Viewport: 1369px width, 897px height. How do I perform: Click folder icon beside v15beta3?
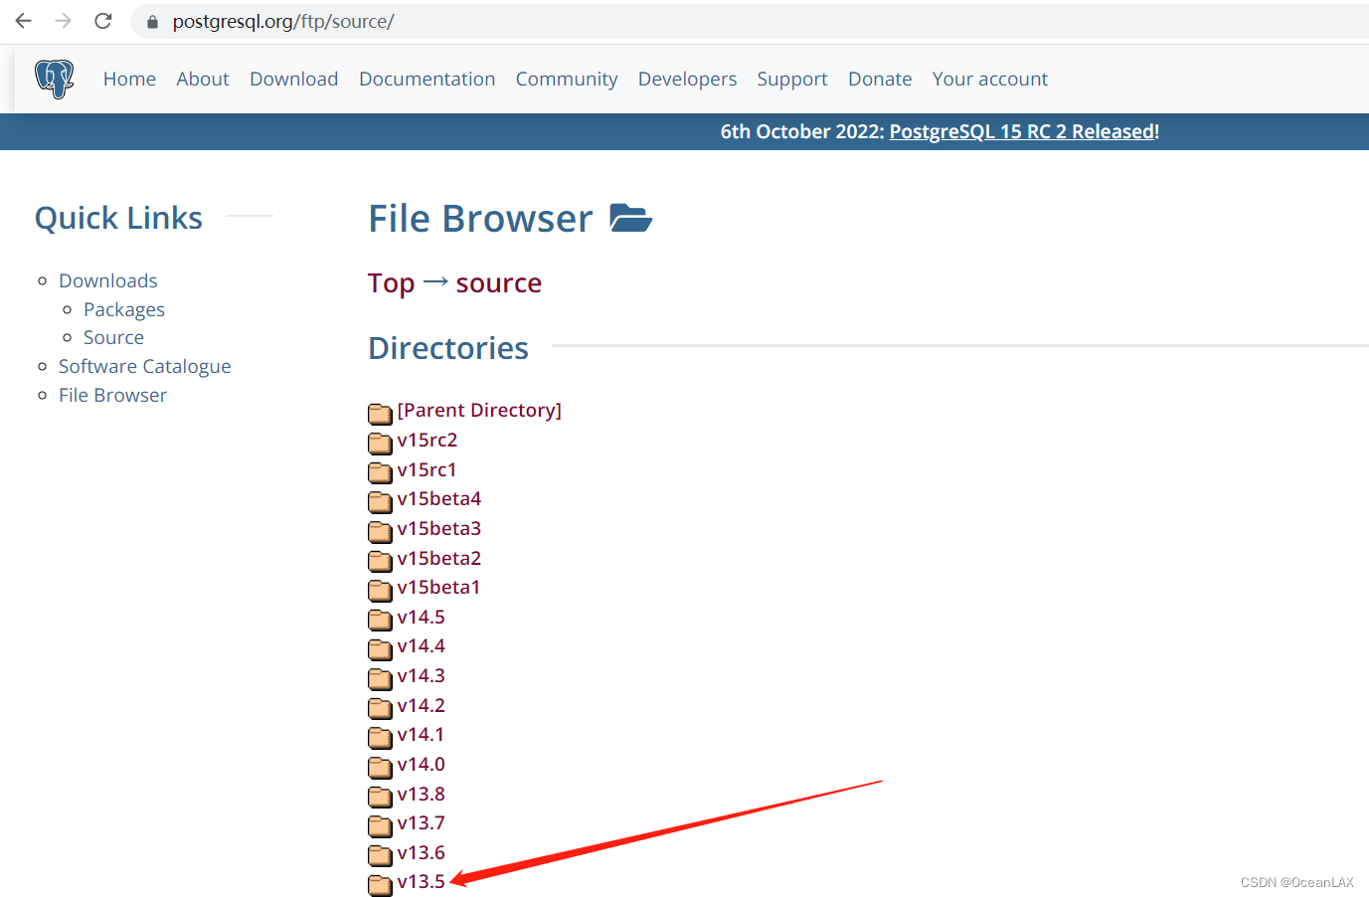tap(380, 531)
